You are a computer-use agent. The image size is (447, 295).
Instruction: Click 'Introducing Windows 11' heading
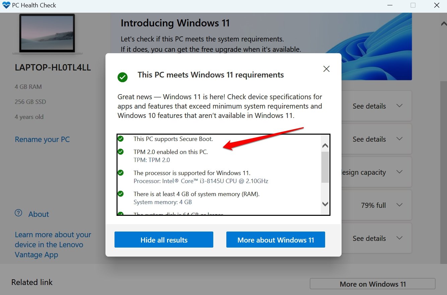tap(175, 23)
